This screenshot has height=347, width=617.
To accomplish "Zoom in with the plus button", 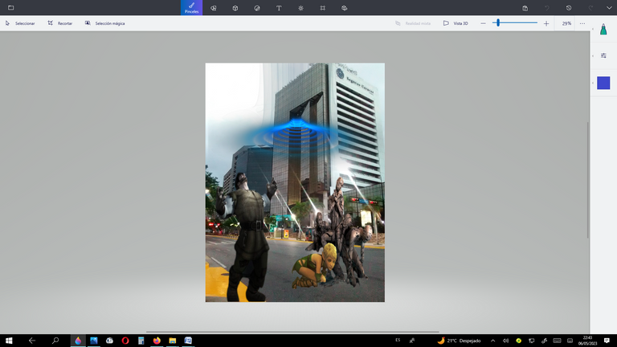I will tap(546, 23).
